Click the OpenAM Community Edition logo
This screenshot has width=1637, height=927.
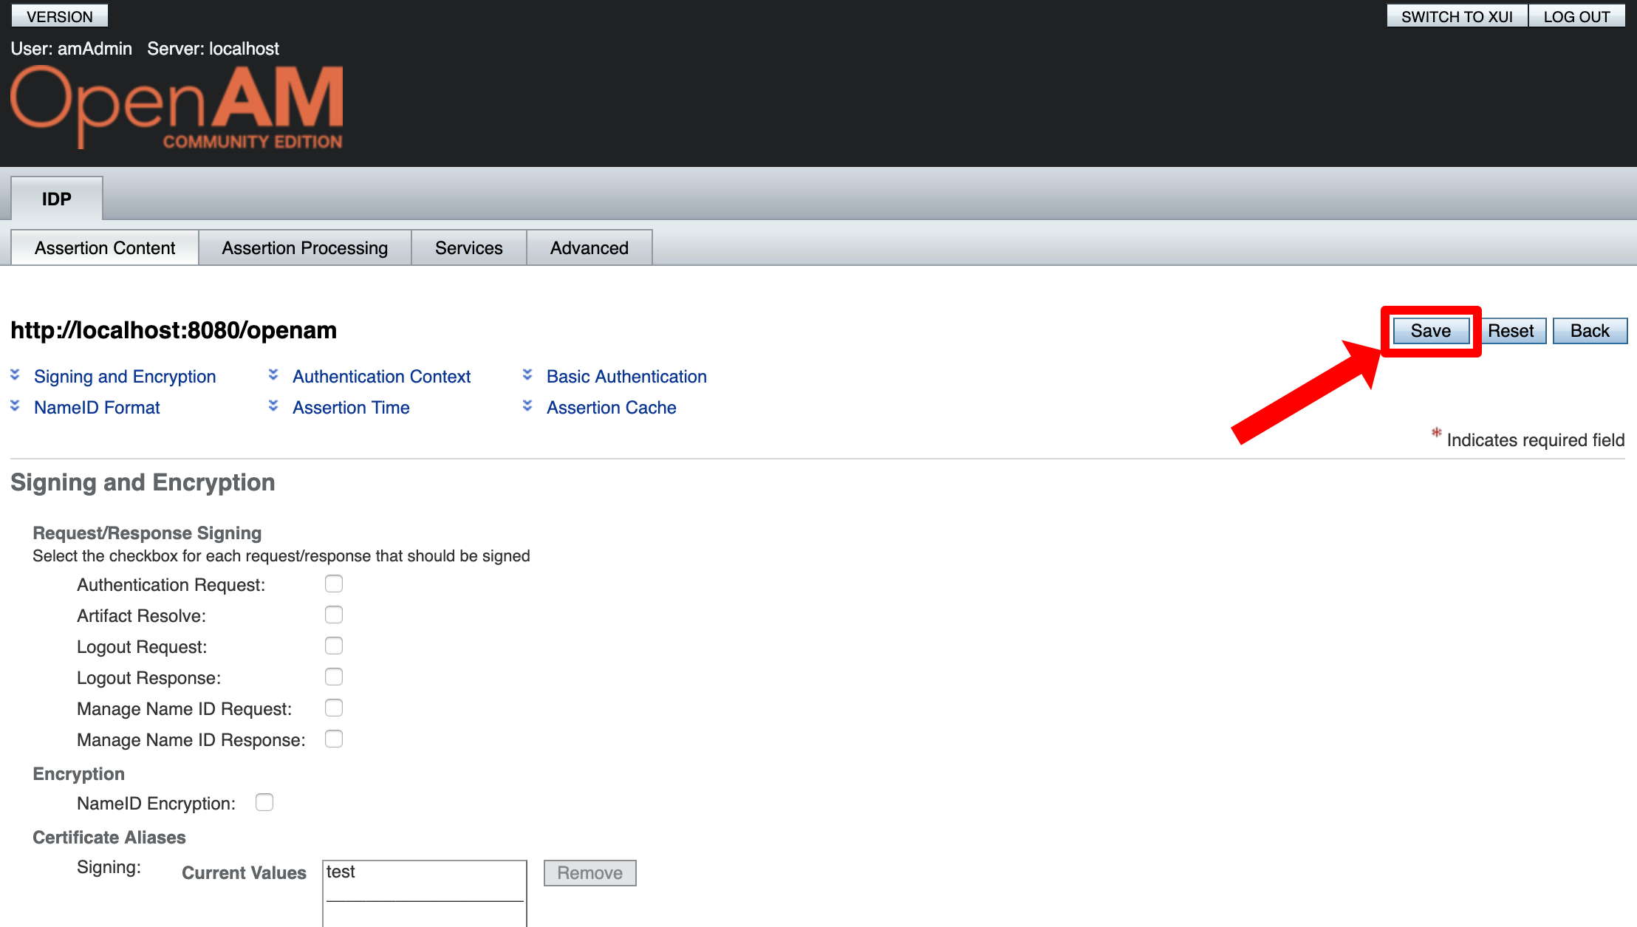point(177,107)
